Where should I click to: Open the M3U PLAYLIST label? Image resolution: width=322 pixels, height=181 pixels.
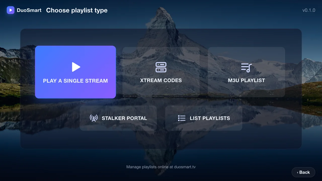(x=247, y=80)
